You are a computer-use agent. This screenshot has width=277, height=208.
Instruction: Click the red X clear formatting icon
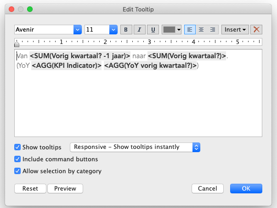click(x=257, y=29)
